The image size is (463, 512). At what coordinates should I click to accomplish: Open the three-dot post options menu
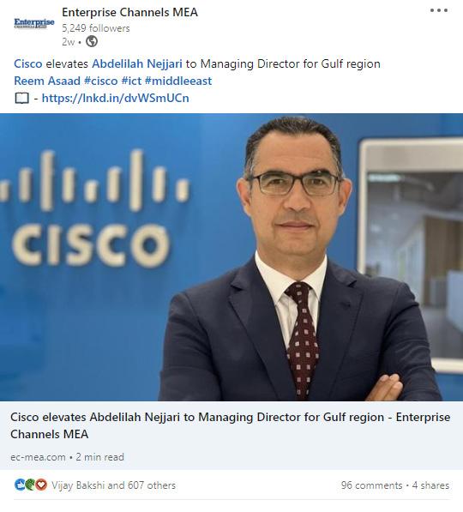click(439, 10)
